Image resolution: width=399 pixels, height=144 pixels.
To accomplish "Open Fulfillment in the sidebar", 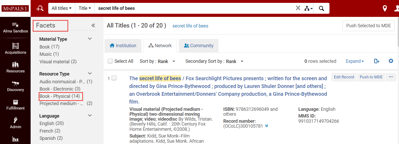I will (x=16, y=105).
